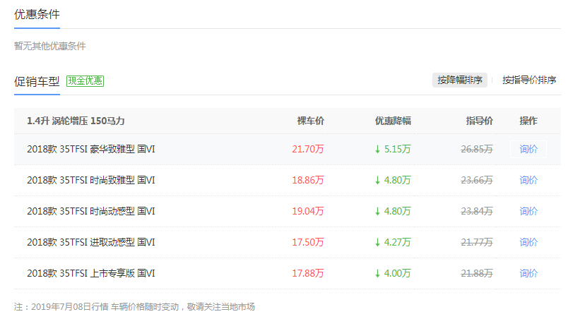The height and width of the screenshot is (319, 568).
Task: Click the struck-through guide price 26.85万
Action: 477,149
